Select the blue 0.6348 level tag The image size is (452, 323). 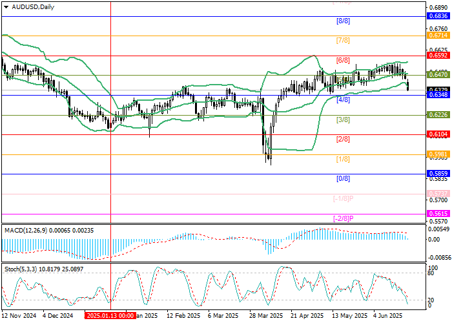pos(437,96)
